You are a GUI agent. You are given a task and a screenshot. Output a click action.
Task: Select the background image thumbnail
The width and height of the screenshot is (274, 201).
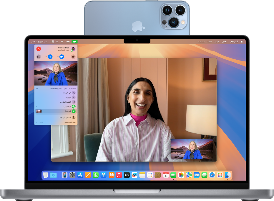[39, 111]
